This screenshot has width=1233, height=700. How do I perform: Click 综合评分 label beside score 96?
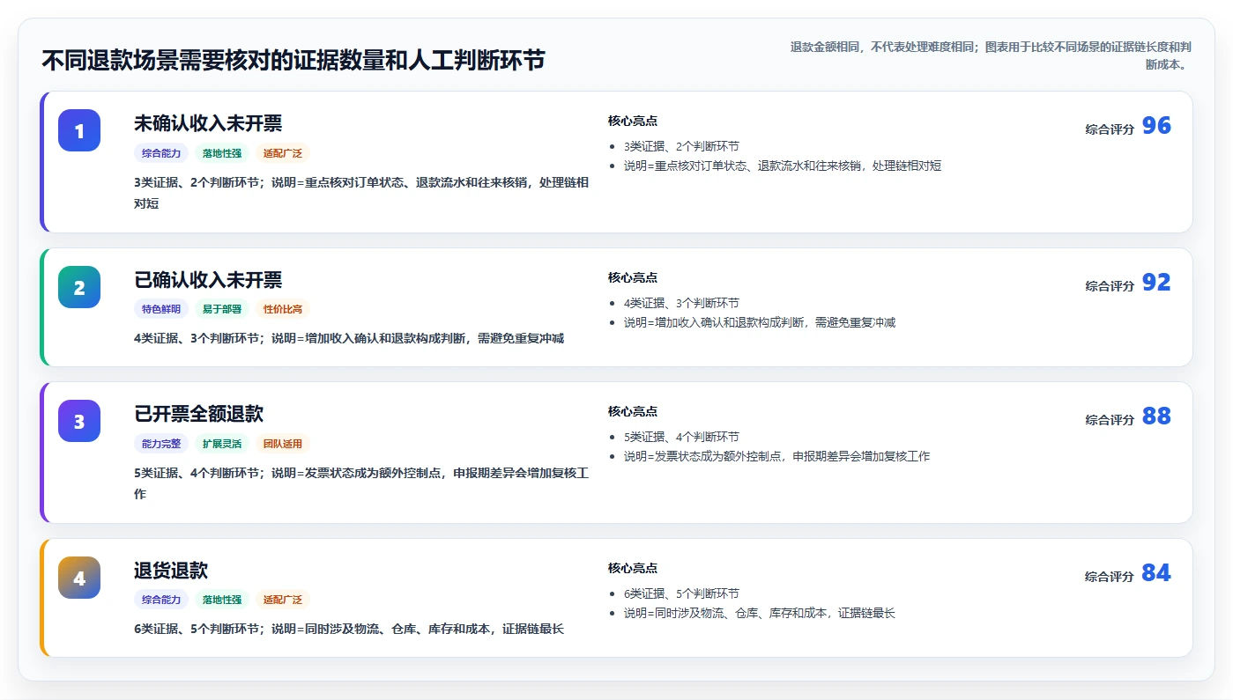click(1110, 129)
